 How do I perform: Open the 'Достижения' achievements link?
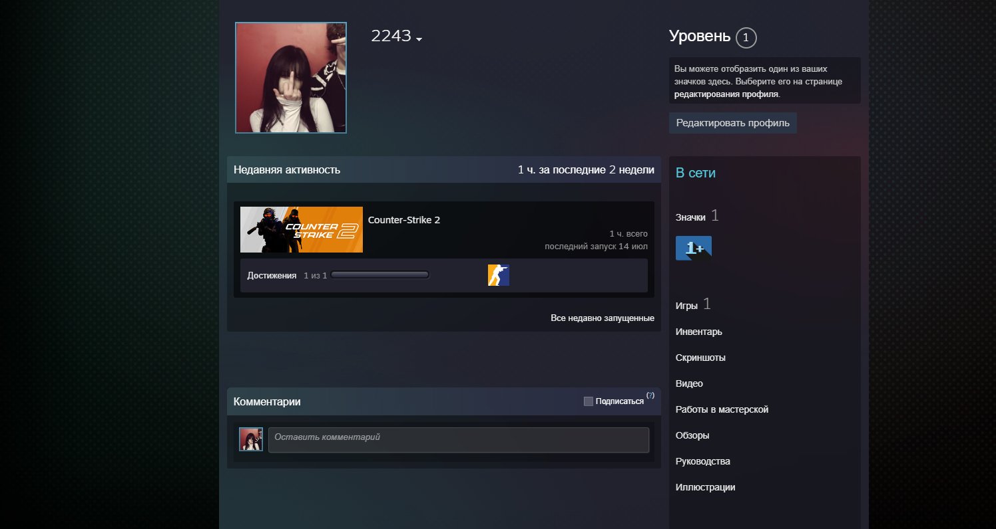click(272, 275)
